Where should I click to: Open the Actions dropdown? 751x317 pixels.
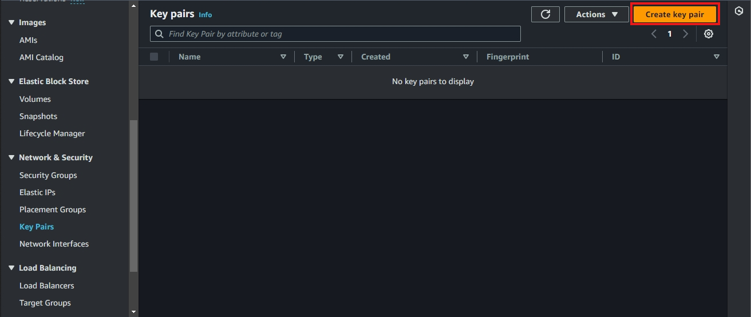tap(597, 14)
